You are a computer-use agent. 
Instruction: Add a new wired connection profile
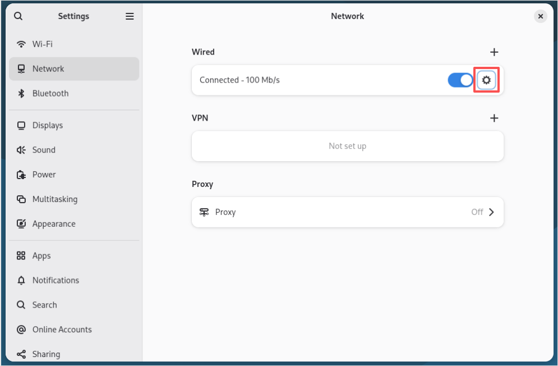(494, 52)
